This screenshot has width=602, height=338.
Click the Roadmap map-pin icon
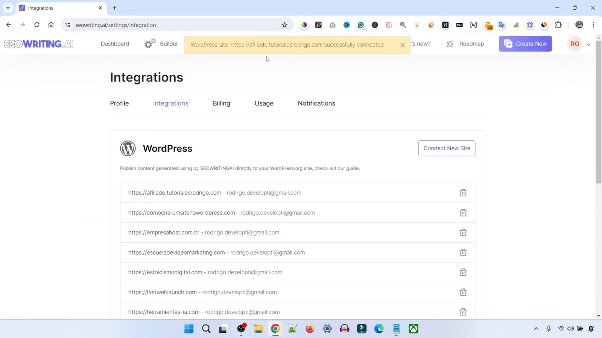[450, 44]
